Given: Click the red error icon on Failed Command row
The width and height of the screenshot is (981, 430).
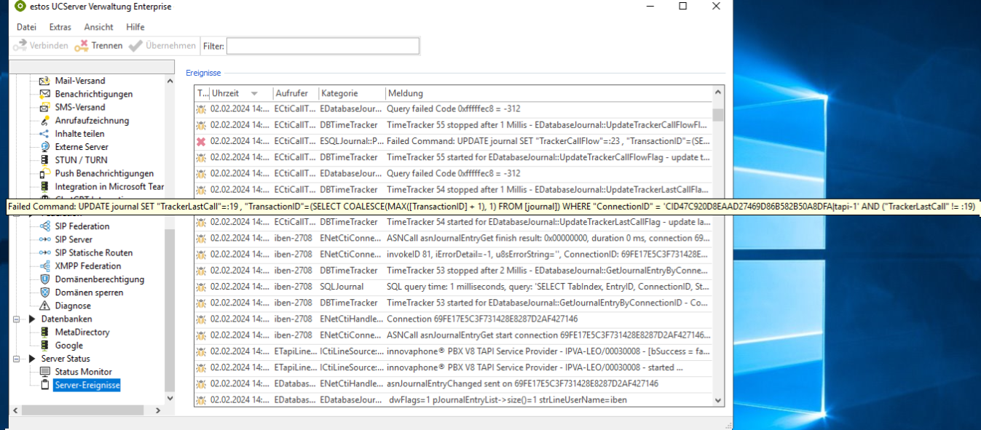Looking at the screenshot, I should [x=201, y=141].
